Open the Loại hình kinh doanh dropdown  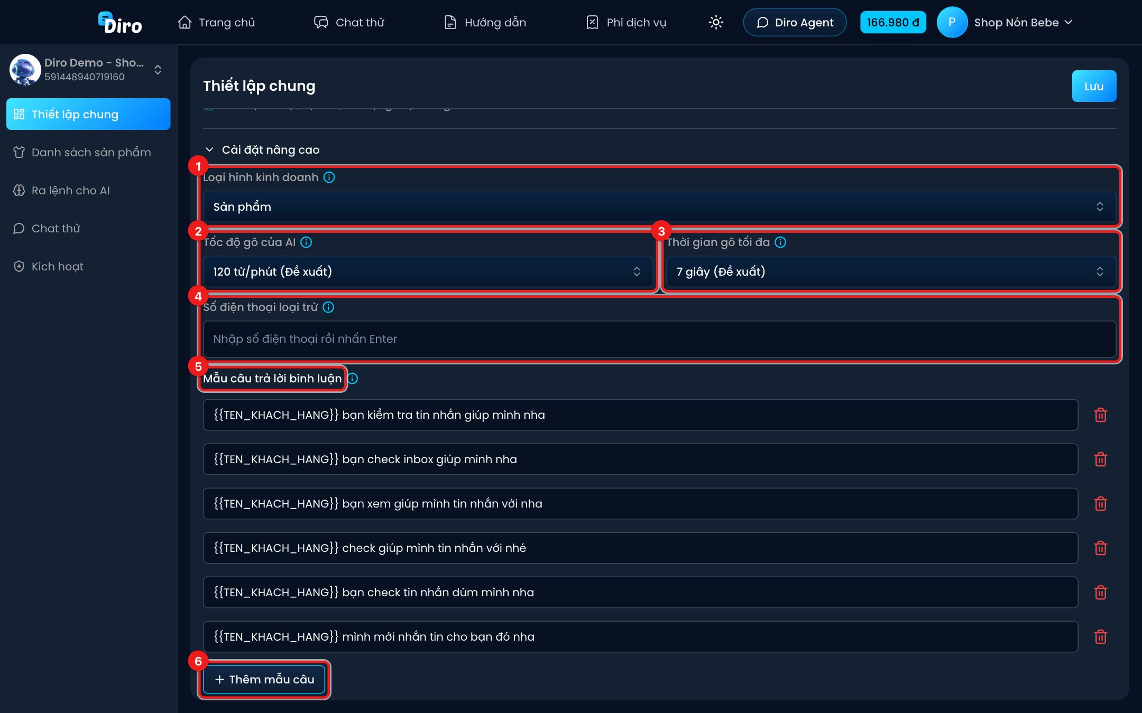click(659, 207)
